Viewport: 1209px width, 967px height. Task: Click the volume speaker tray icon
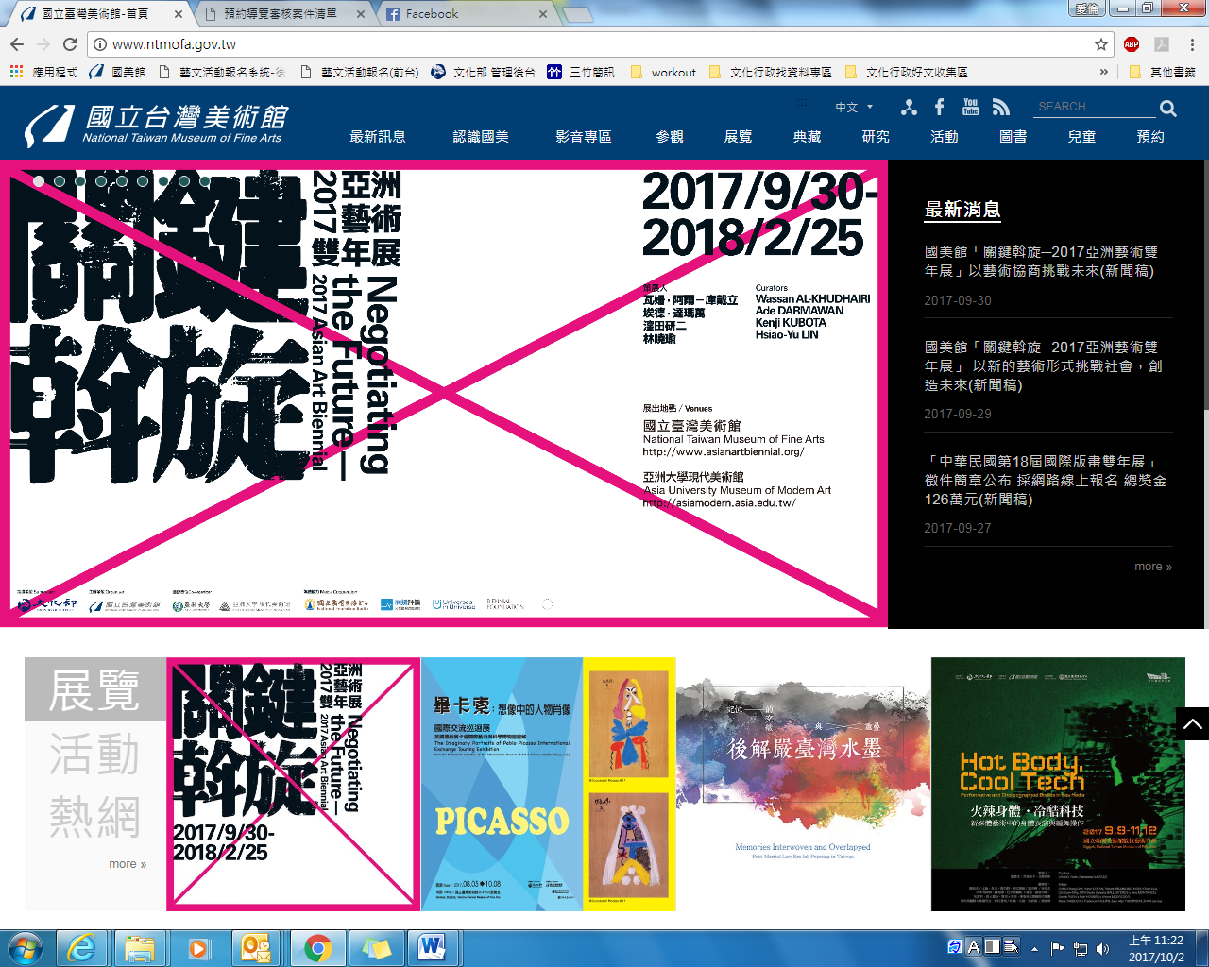tap(1102, 948)
